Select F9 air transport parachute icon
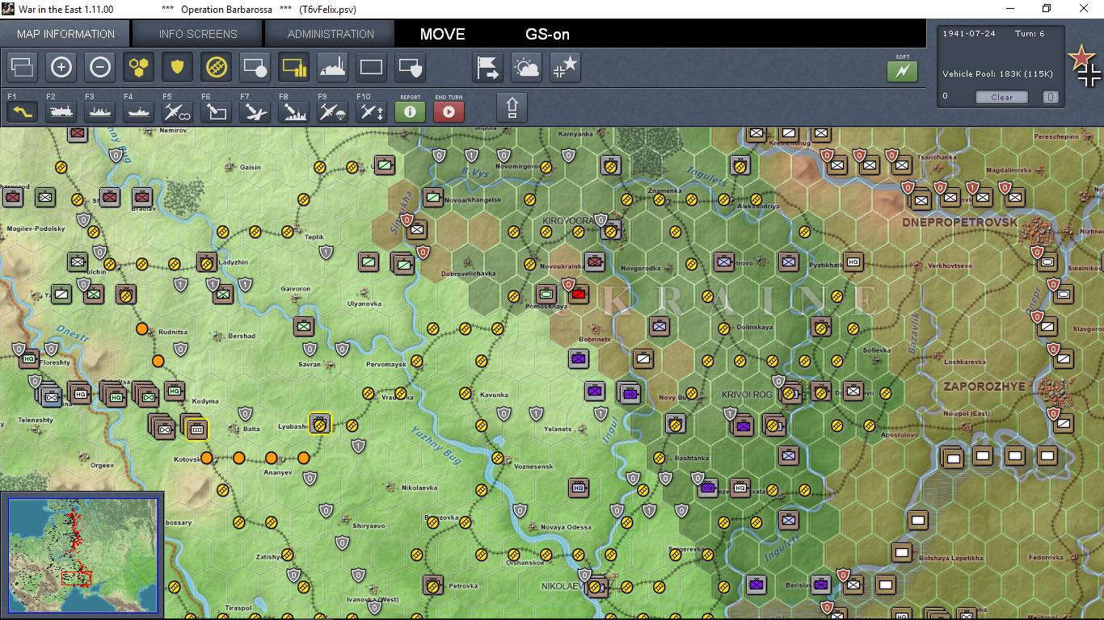The height and width of the screenshot is (620, 1104). (333, 111)
